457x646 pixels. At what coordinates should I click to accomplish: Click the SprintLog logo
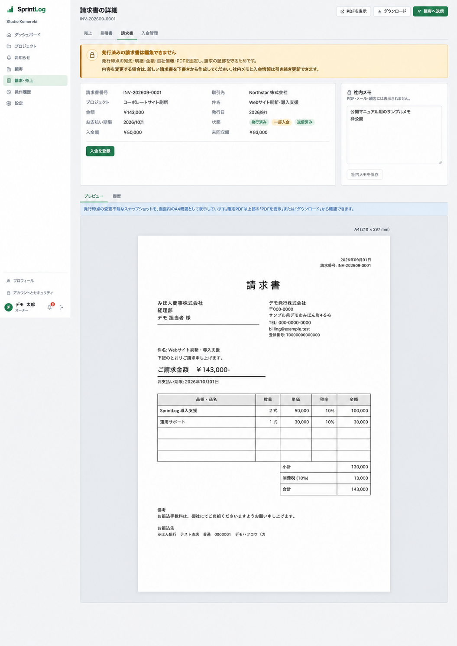click(x=26, y=9)
